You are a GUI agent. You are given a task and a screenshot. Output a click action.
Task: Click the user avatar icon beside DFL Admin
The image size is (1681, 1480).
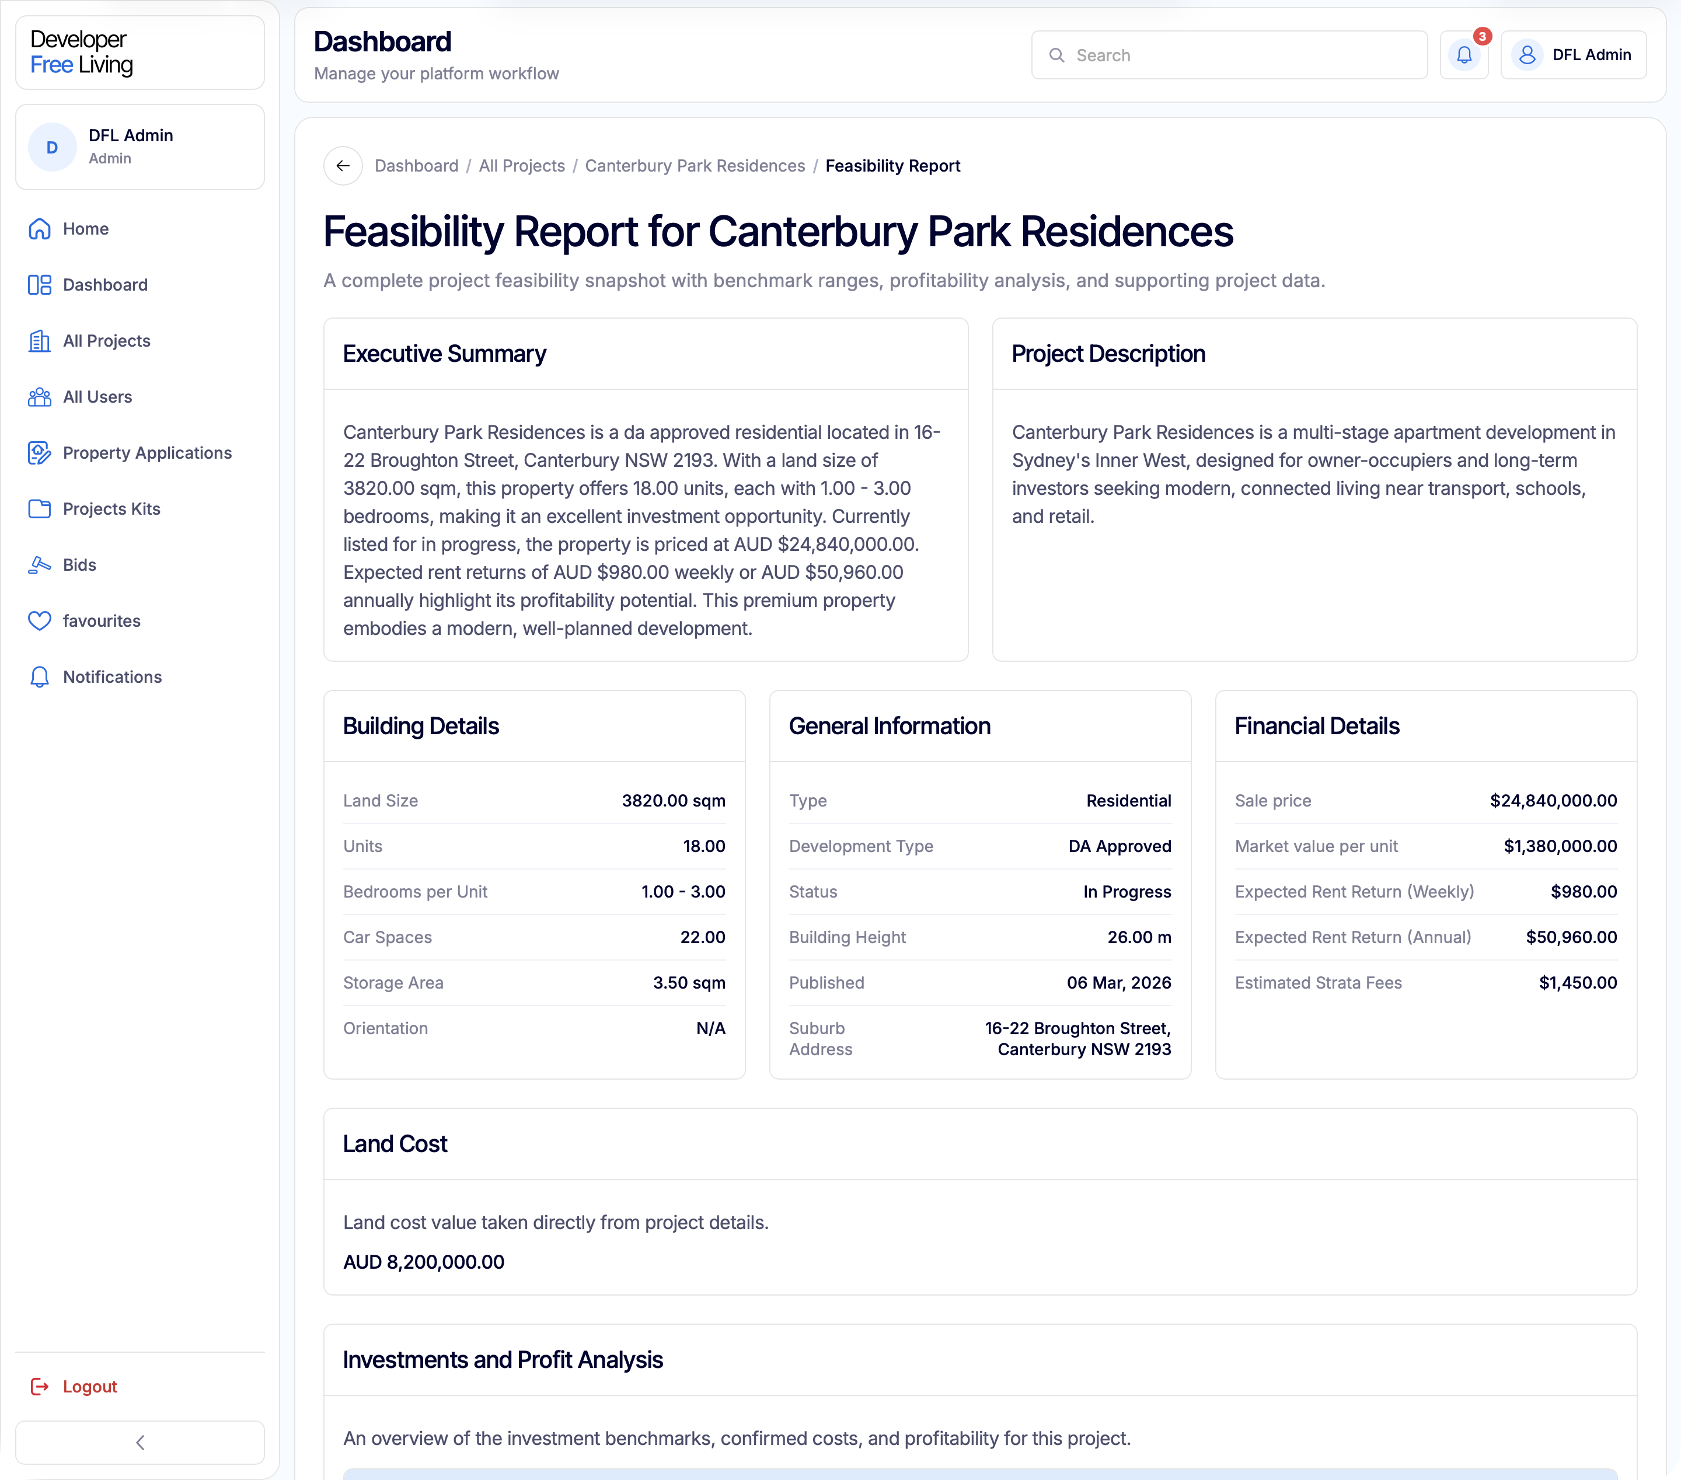1527,55
